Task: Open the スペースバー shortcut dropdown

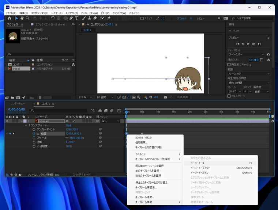Action: [246, 54]
